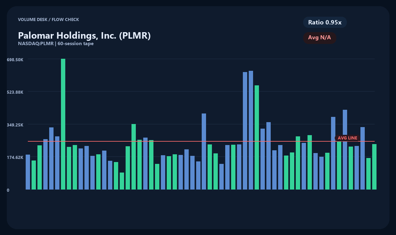Click the AVG LINE label
The width and height of the screenshot is (396, 235).
click(347, 138)
